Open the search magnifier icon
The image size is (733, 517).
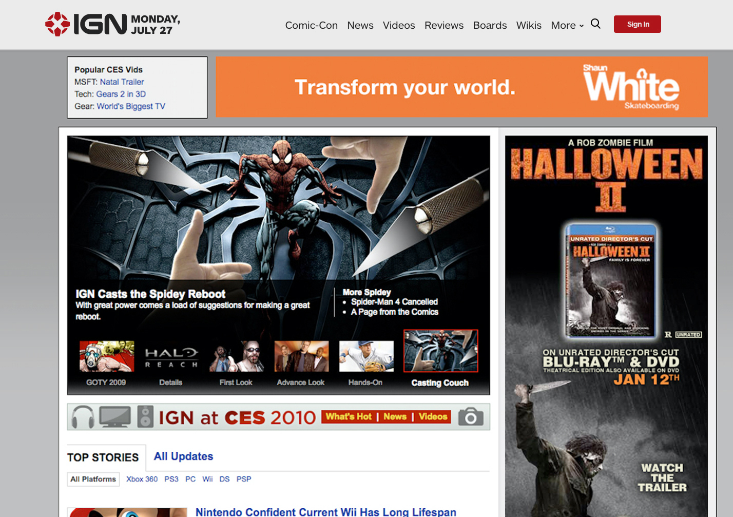tap(595, 24)
